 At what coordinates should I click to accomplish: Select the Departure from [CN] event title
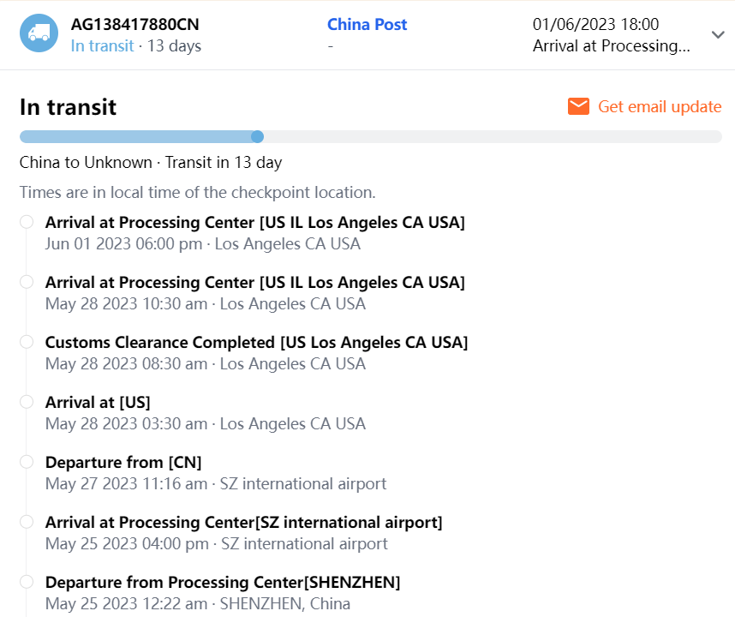click(123, 462)
